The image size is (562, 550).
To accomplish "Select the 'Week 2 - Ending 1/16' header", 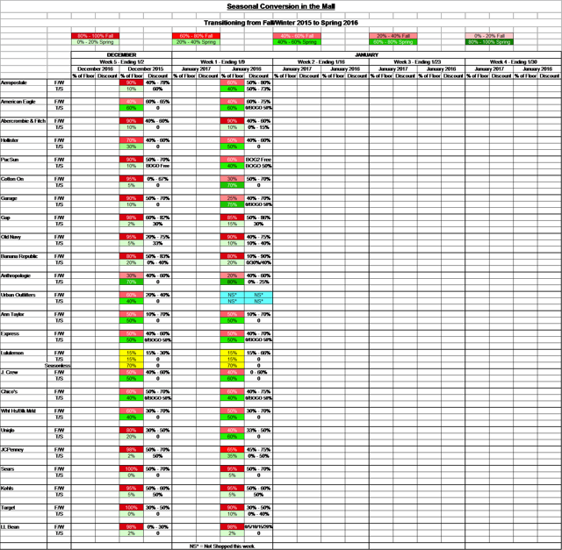I will pyautogui.click(x=321, y=61).
